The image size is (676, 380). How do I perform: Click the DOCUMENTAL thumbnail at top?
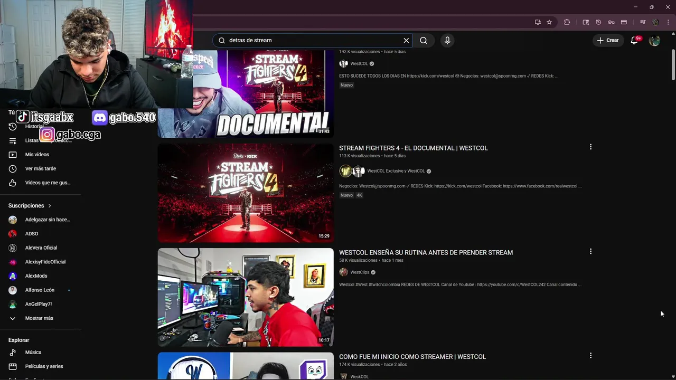pos(246,94)
